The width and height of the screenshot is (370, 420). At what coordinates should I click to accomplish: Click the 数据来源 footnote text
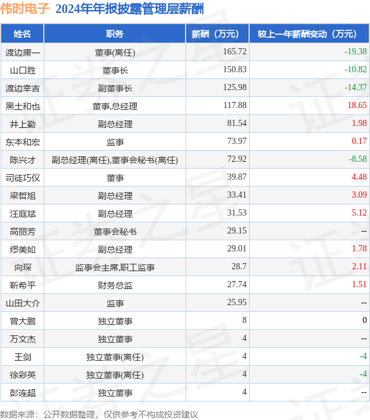click(99, 414)
